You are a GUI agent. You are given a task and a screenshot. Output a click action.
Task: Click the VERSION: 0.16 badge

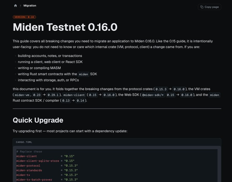click(24, 17)
